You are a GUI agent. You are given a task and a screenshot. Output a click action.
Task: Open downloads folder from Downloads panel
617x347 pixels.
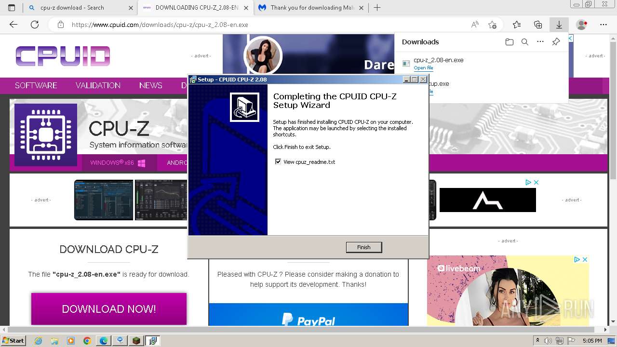(x=510, y=42)
